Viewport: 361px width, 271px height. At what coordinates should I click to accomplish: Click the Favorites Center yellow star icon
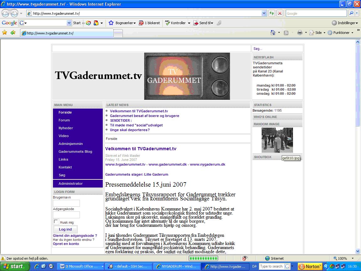tap(4, 33)
